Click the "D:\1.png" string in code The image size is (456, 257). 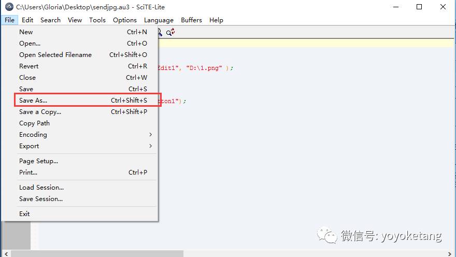coord(204,68)
